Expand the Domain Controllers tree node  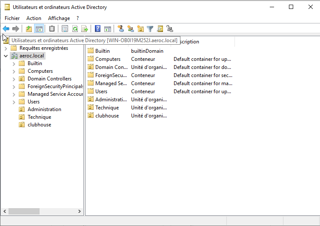pos(14,79)
